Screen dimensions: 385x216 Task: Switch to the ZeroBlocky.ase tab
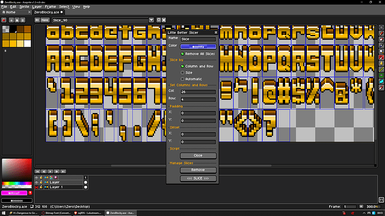(x=49, y=12)
